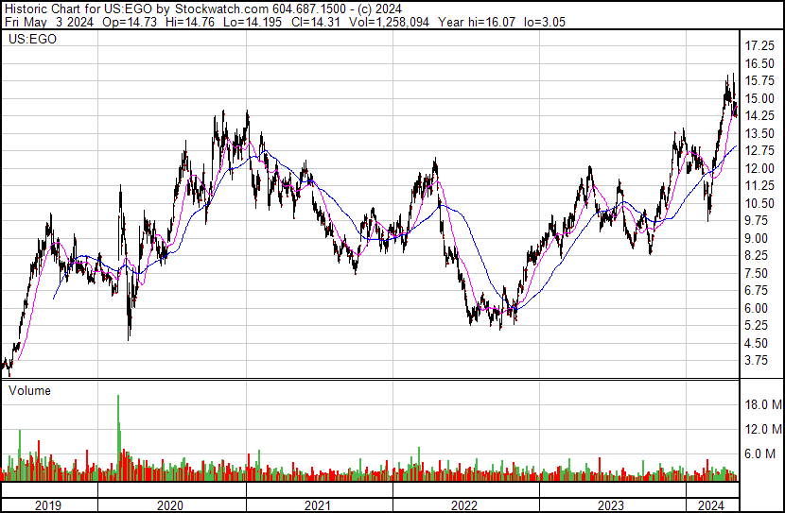Click the 18.0 M volume axis label
Image resolution: width=785 pixels, height=513 pixels.
point(763,404)
